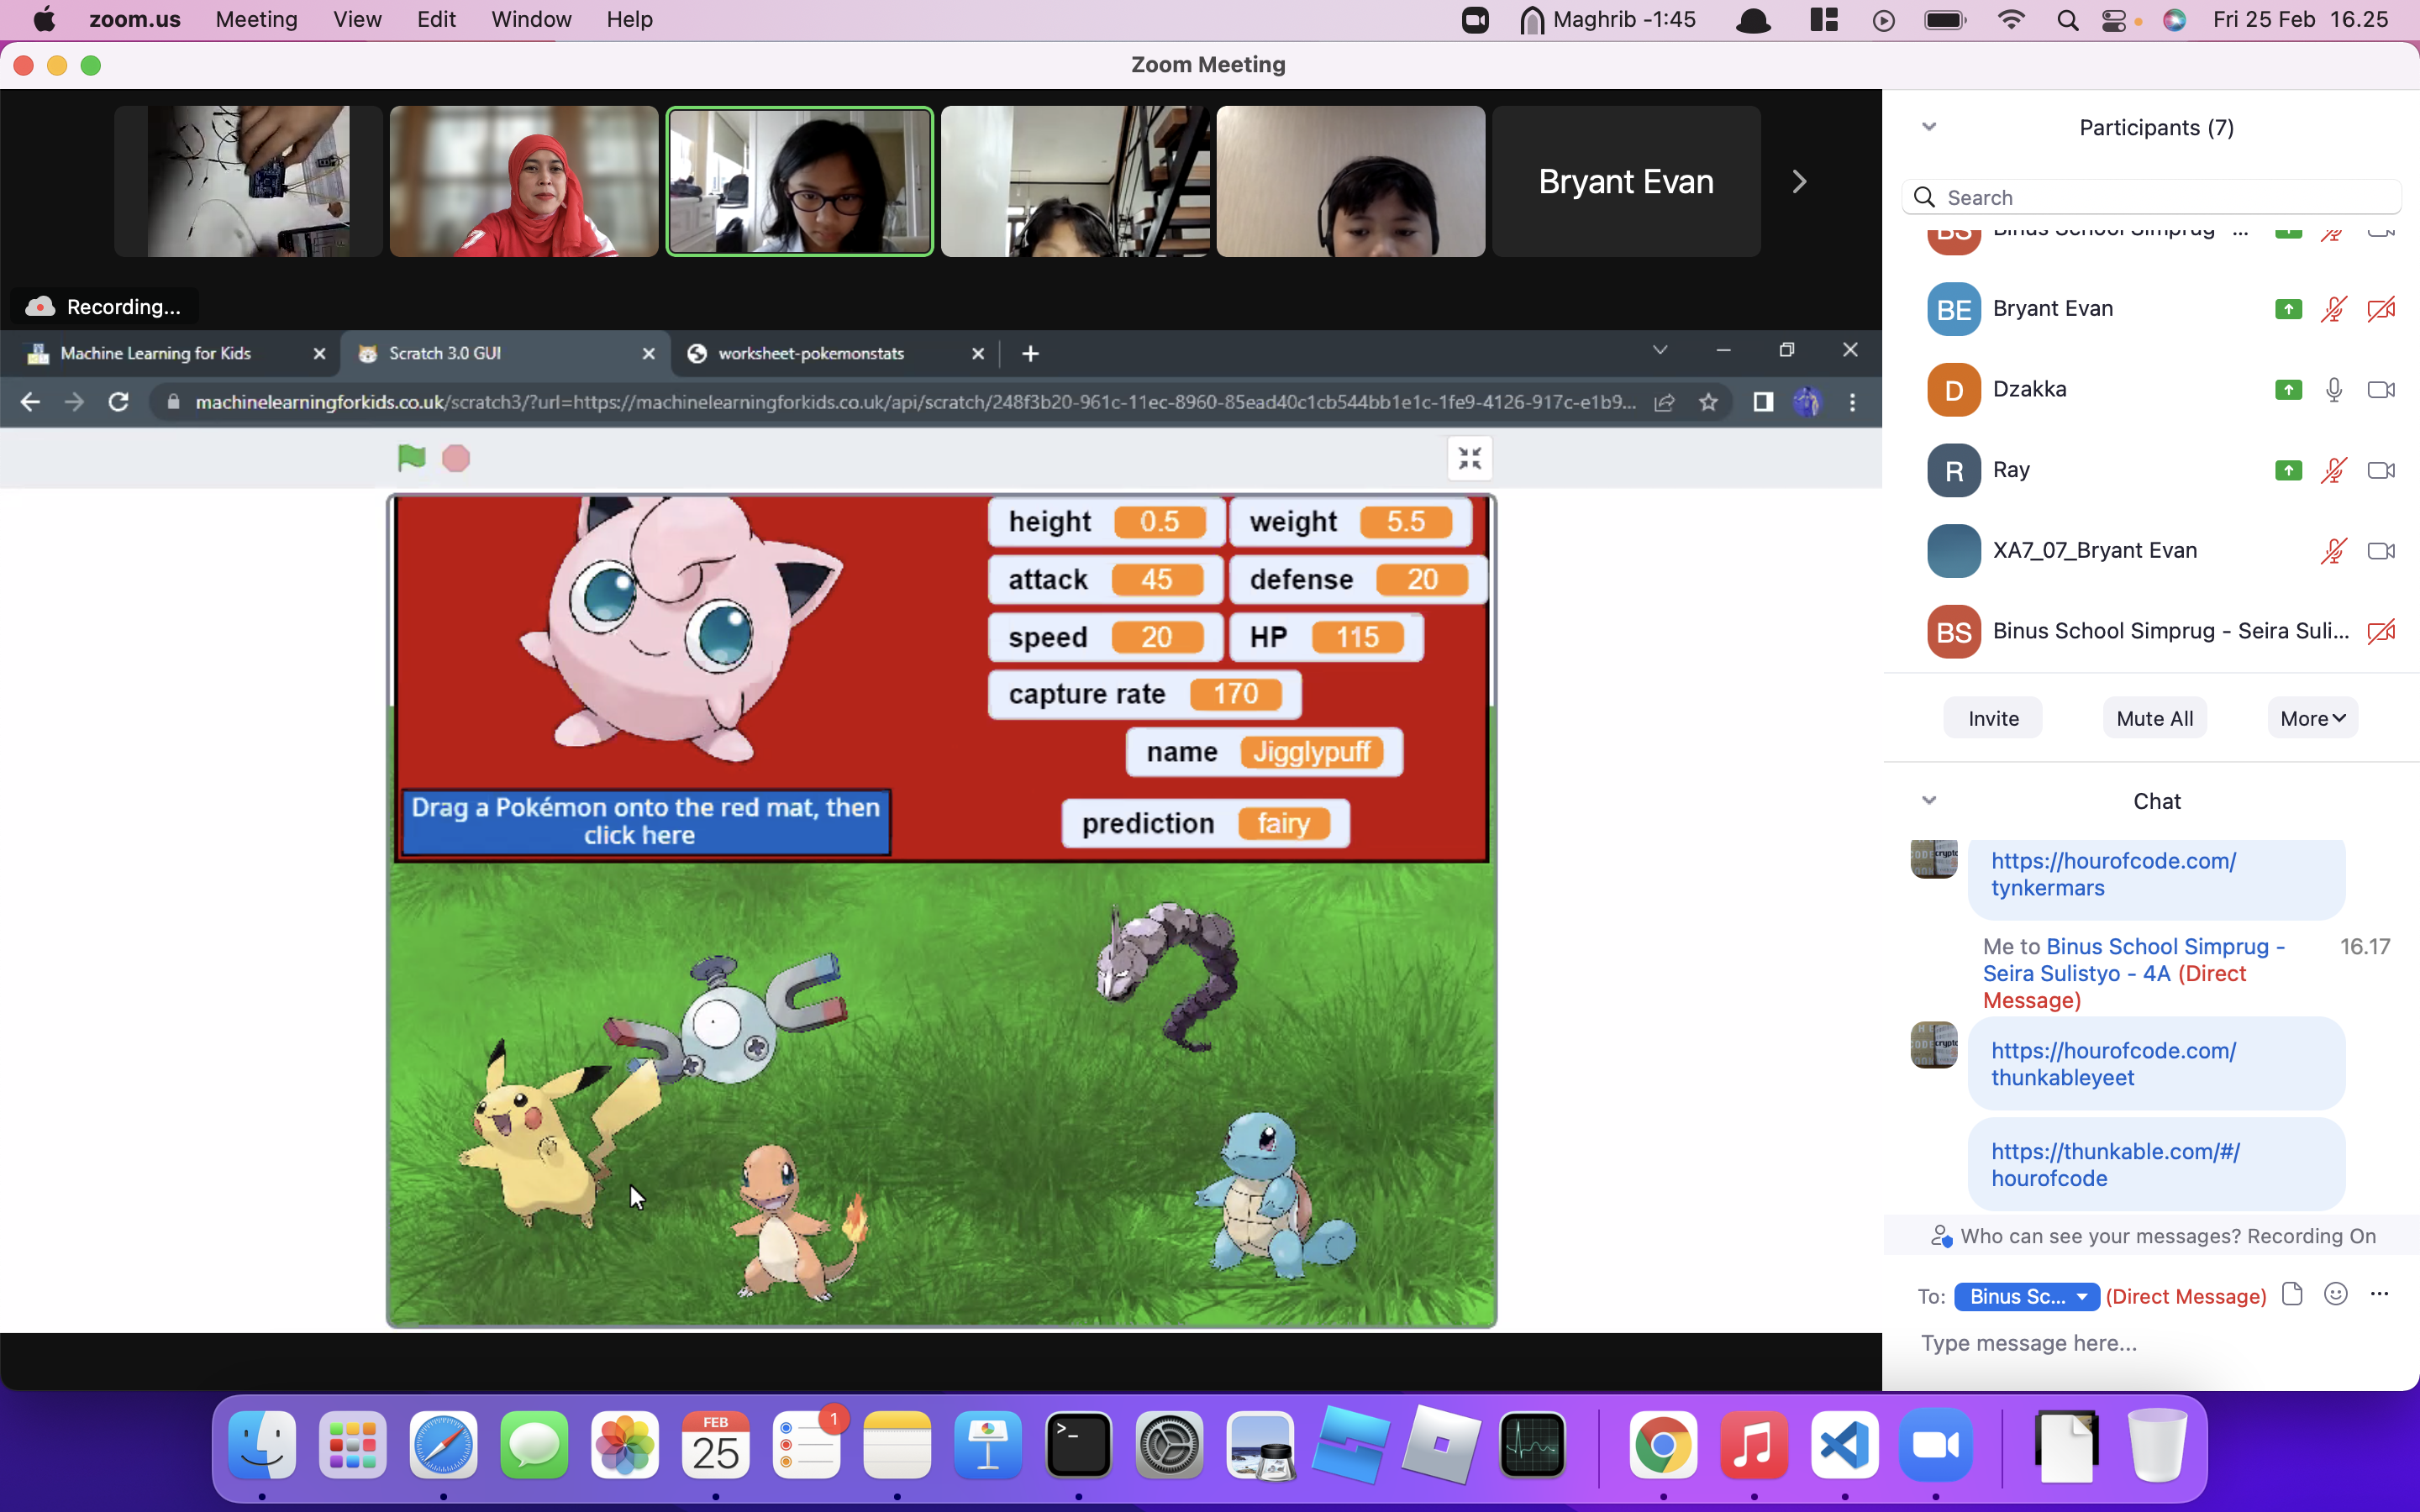Open chat more options ellipsis
The width and height of the screenshot is (2420, 1512).
click(2379, 1294)
